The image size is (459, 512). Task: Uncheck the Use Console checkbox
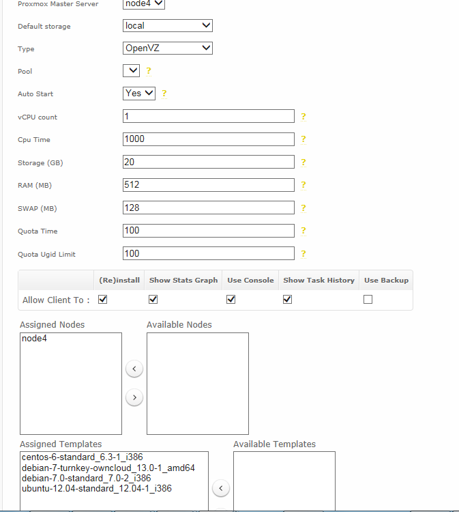(231, 299)
